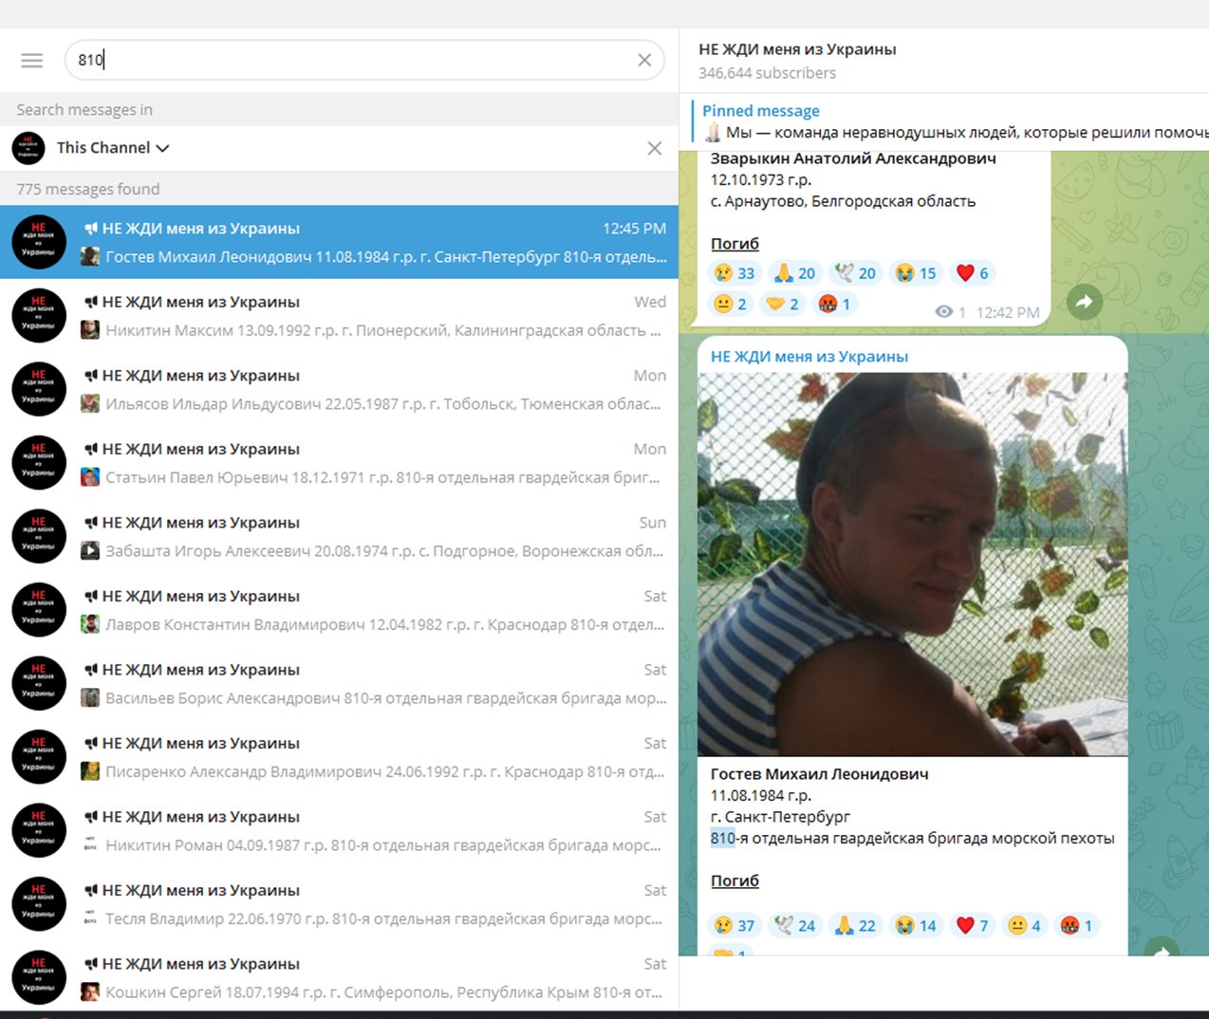Add neutral-face reaction with count 2

(x=731, y=304)
